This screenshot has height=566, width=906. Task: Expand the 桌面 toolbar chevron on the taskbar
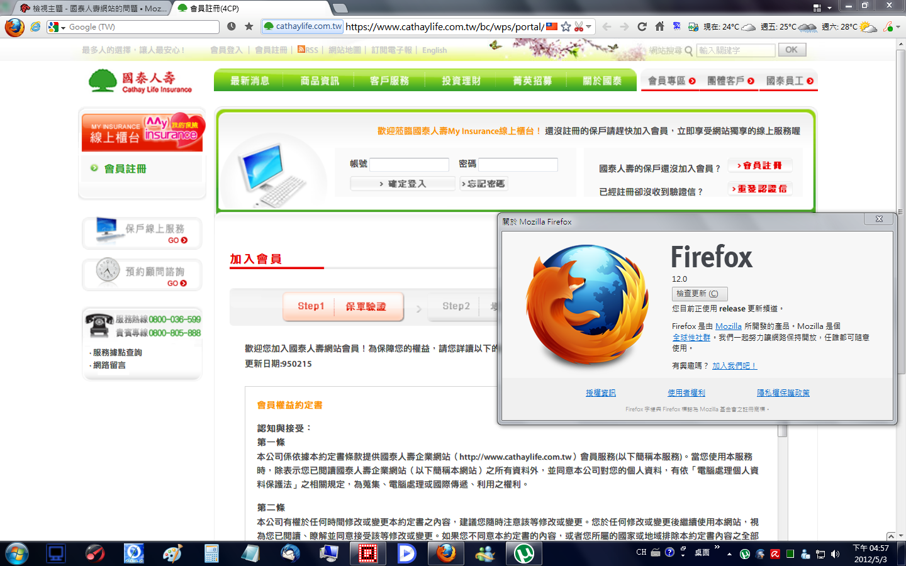pos(717,548)
